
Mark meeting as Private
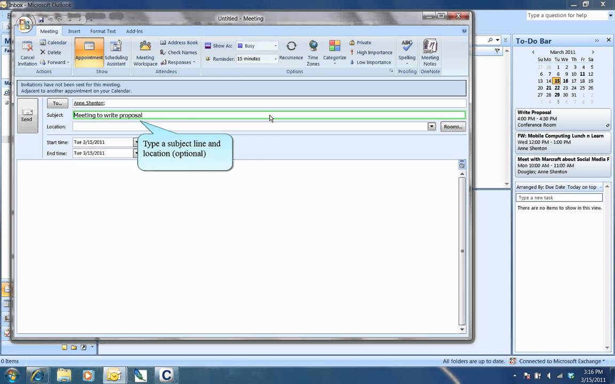coord(360,42)
